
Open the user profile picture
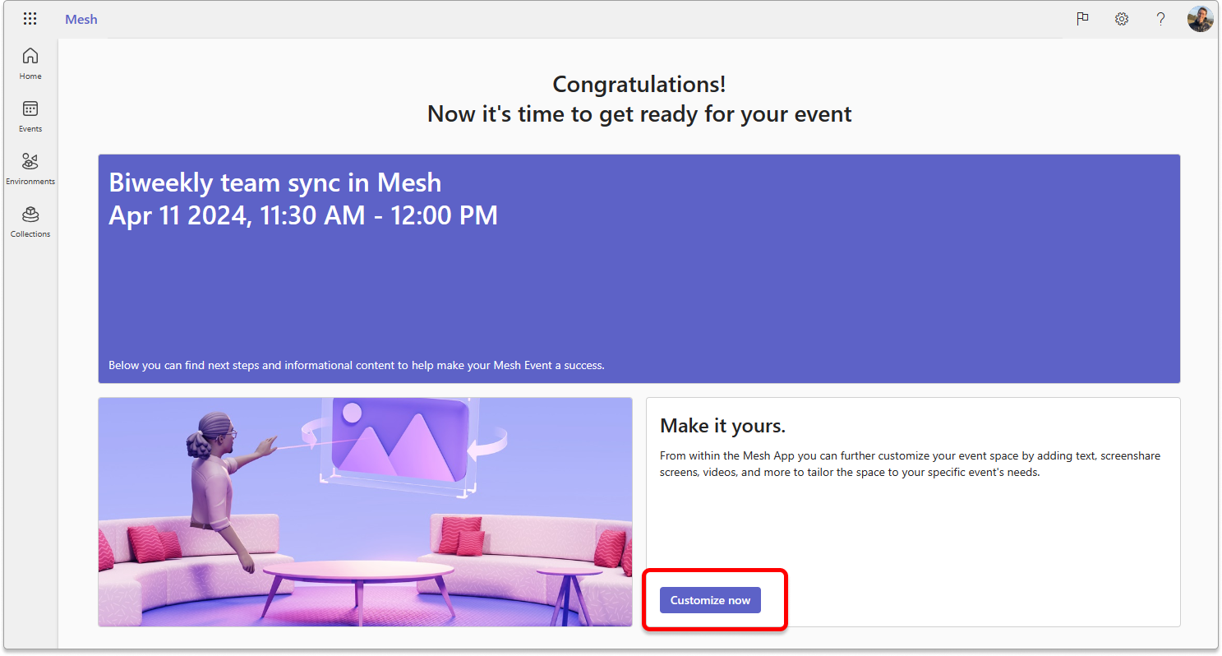pos(1200,19)
